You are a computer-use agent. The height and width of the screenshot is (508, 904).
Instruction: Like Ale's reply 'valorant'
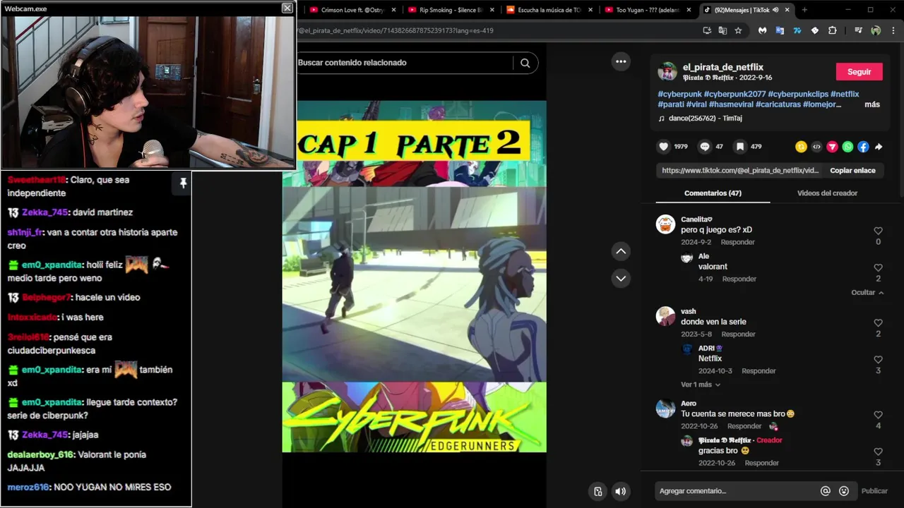[x=878, y=267]
